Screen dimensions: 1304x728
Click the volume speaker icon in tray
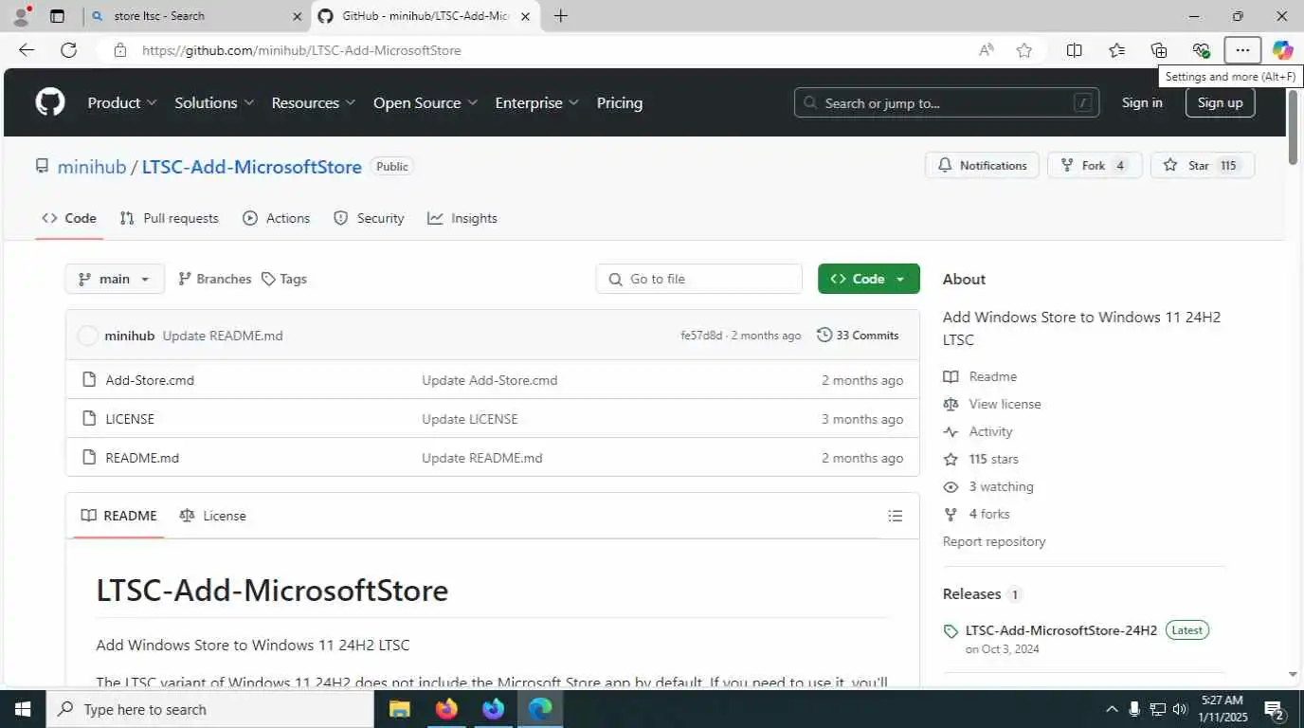[1180, 709]
